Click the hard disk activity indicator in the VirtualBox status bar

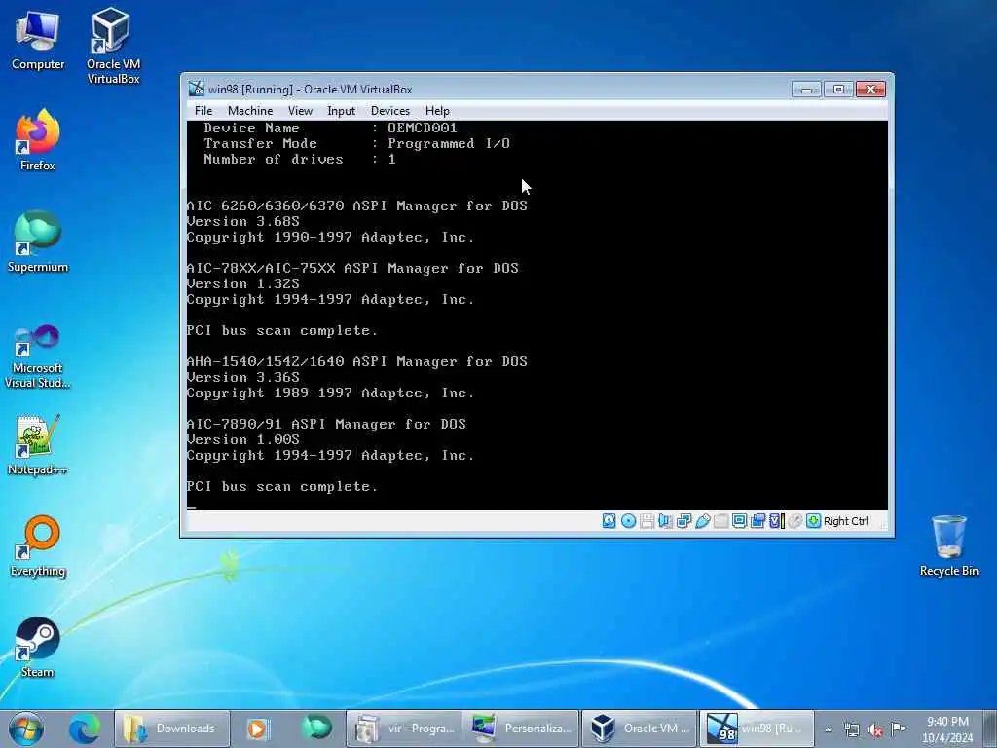click(x=609, y=521)
